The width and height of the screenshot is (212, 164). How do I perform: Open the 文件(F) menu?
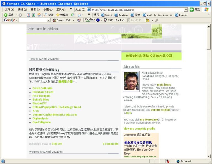click(9, 9)
